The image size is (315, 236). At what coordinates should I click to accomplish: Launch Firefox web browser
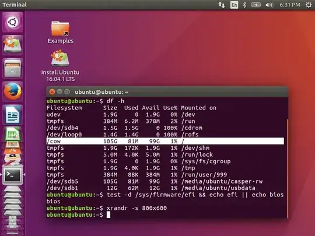tap(12, 91)
